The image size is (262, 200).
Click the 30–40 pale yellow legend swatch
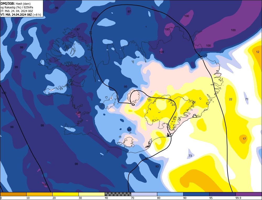[x=92, y=194]
